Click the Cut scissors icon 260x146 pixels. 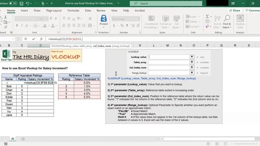(x=5, y=17)
